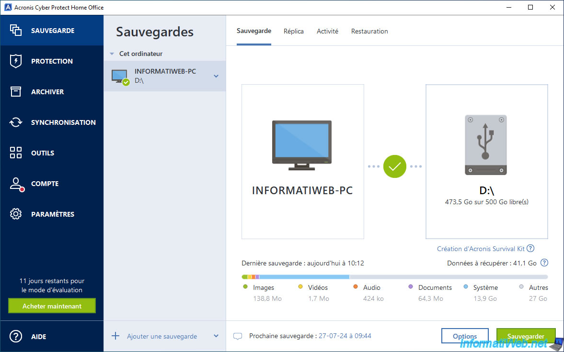The width and height of the screenshot is (564, 352).
Task: Open the Compte account section
Action: [44, 184]
